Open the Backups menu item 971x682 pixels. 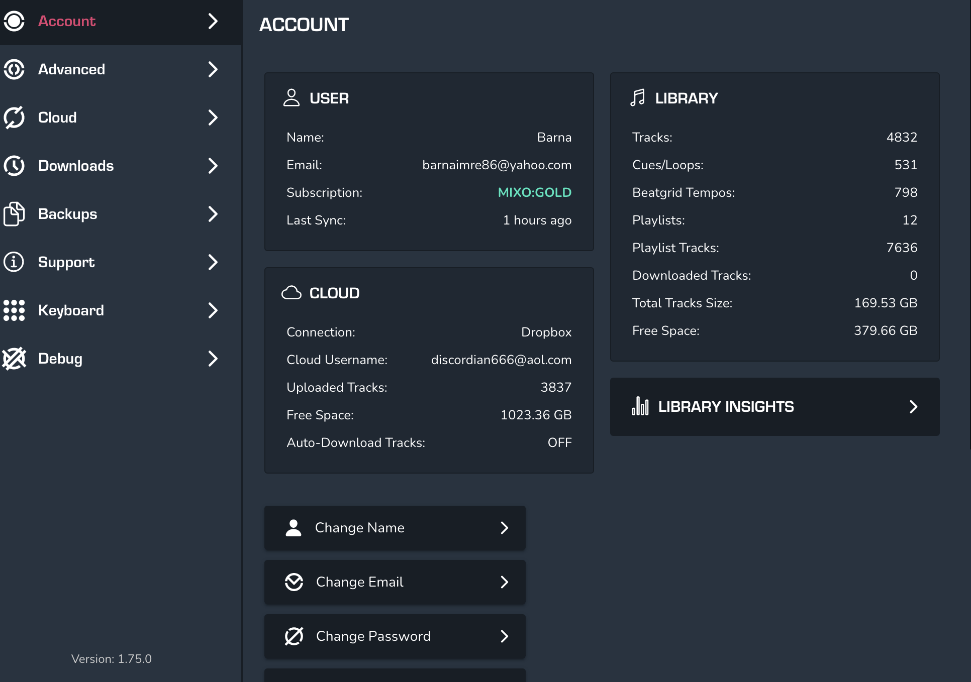(68, 214)
